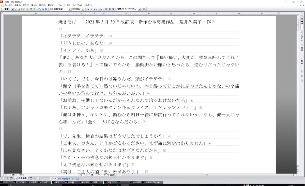Click the F5 検索 function key button

(x=58, y=182)
